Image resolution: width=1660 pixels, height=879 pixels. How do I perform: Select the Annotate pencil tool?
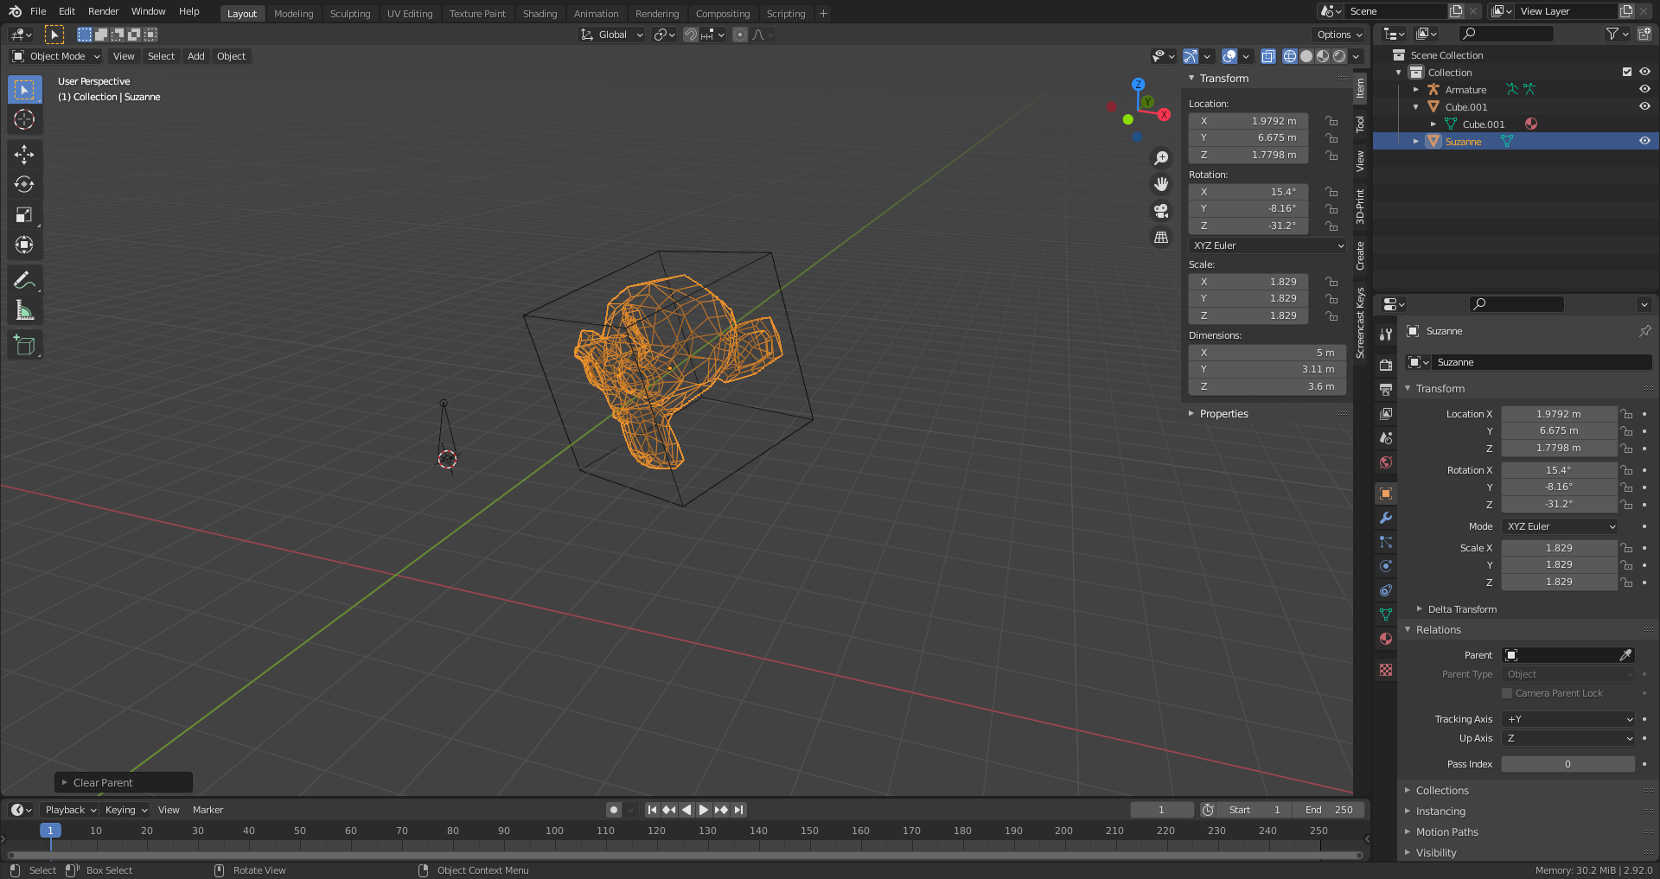click(24, 280)
